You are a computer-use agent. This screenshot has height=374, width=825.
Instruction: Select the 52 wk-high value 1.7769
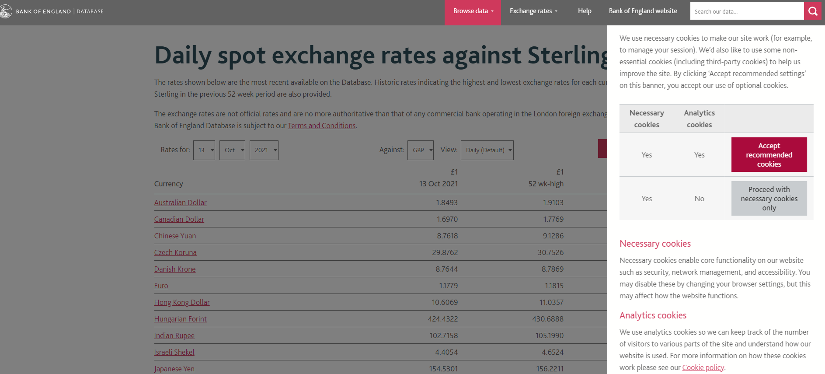tap(553, 219)
